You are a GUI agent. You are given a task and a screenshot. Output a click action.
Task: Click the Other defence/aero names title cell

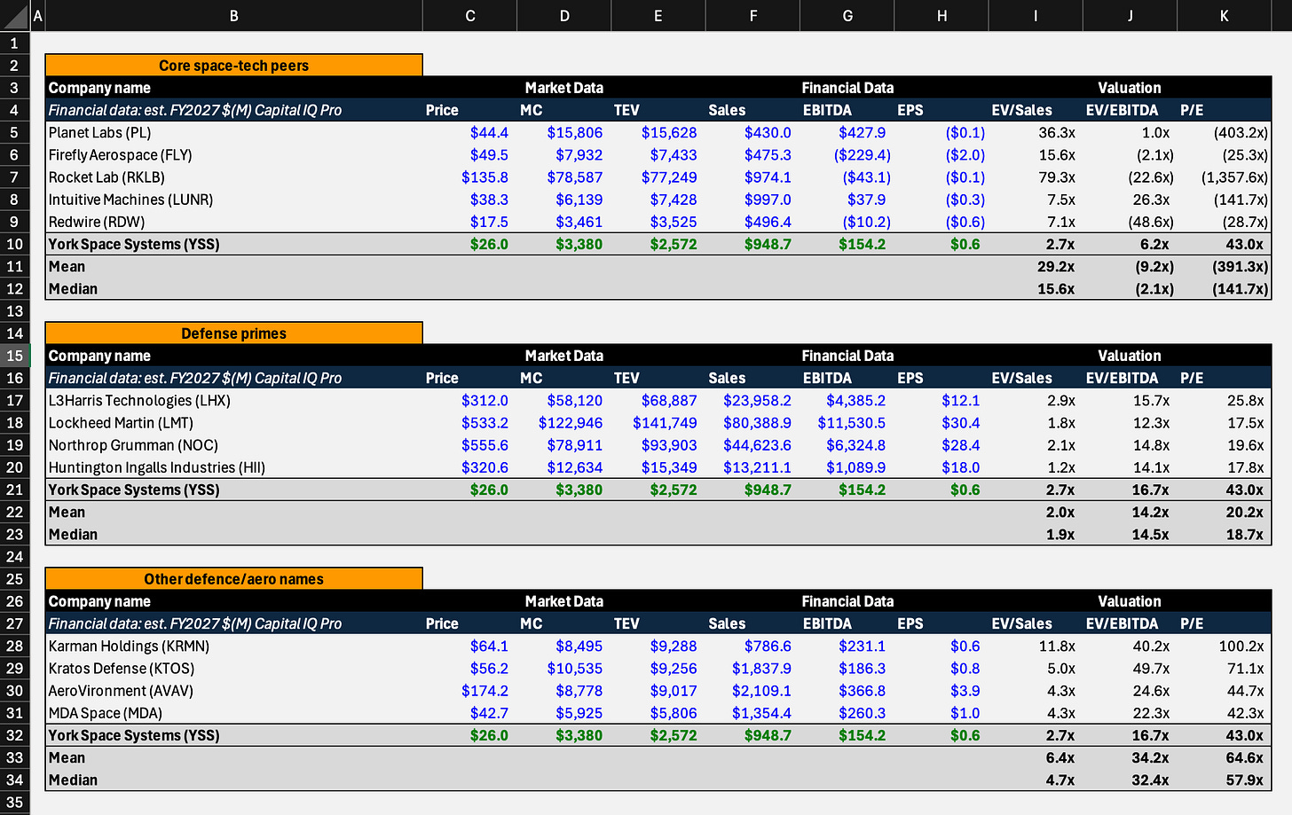tap(234, 579)
